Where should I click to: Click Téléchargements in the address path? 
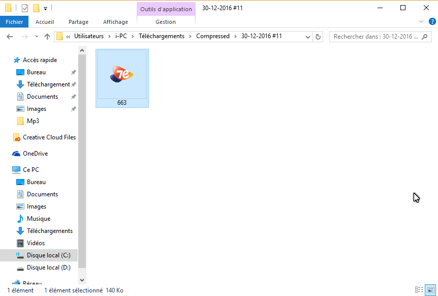pyautogui.click(x=162, y=36)
